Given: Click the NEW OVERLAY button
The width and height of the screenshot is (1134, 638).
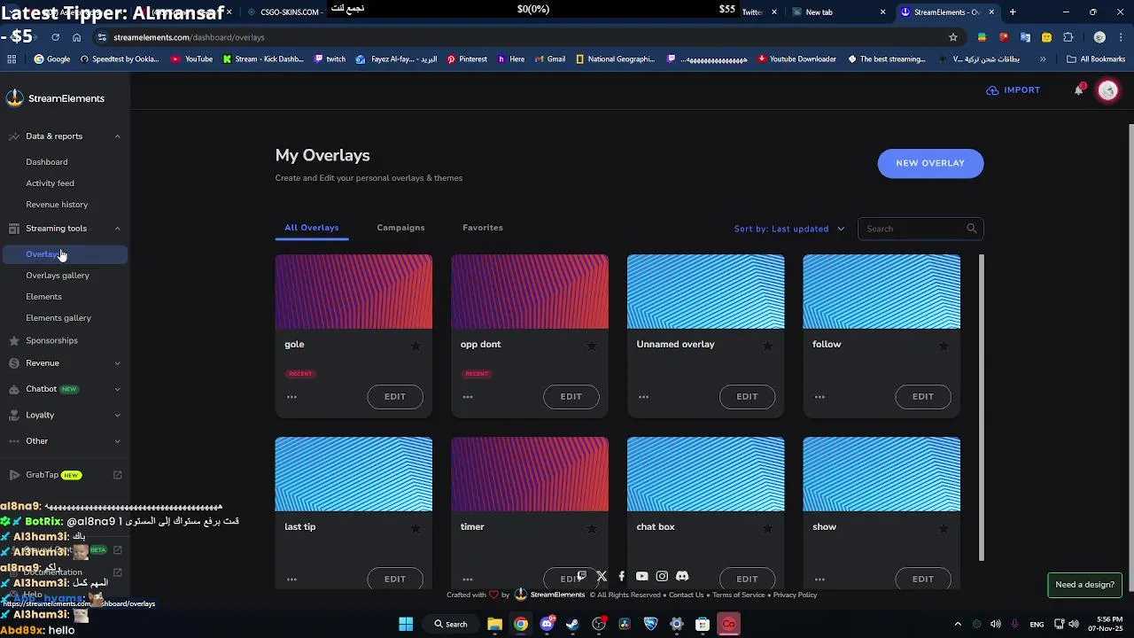Looking at the screenshot, I should point(930,163).
